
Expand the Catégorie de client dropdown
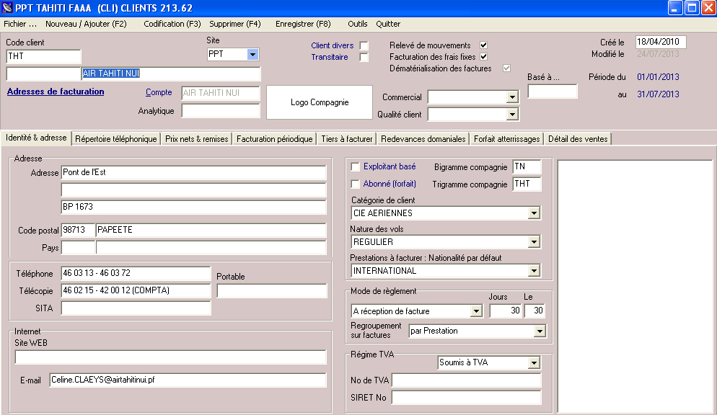tap(534, 213)
